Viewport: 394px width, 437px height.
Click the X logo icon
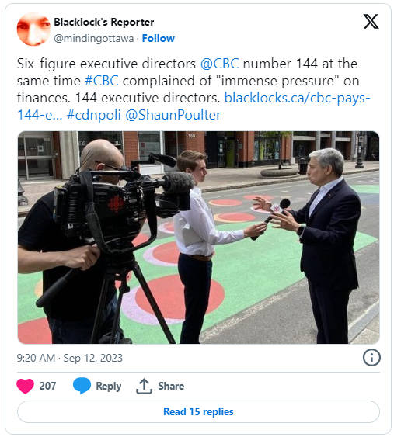[x=371, y=22]
